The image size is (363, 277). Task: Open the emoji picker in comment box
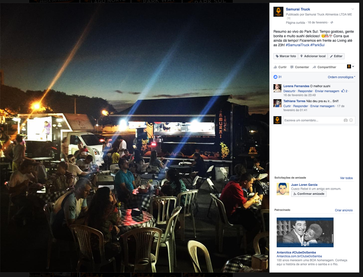(351, 120)
